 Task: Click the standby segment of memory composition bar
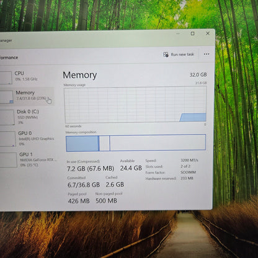pyautogui.click(x=104, y=143)
